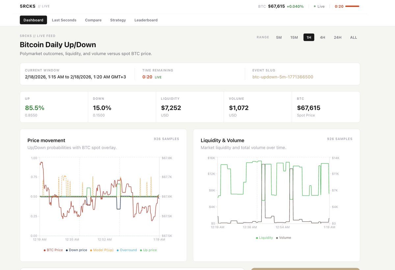The height and width of the screenshot is (270, 395).
Task: Click 926 SAMPLES in Liquidity & Volume panel
Action: point(340,139)
